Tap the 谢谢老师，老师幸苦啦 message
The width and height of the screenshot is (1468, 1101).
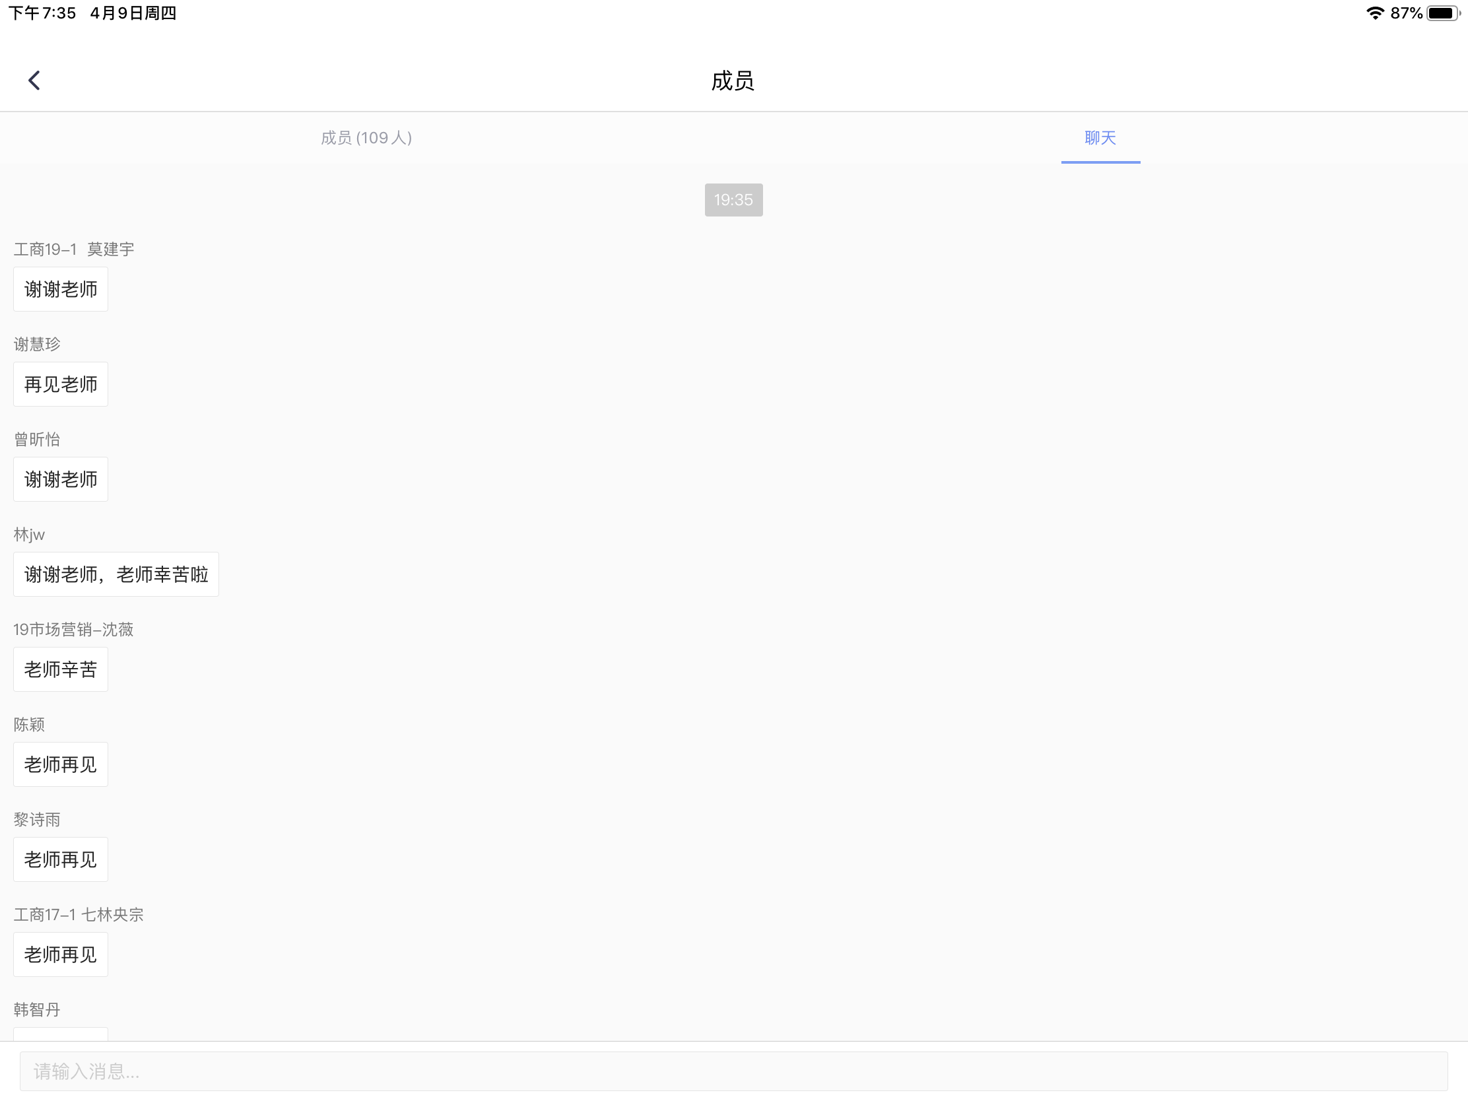pos(116,574)
